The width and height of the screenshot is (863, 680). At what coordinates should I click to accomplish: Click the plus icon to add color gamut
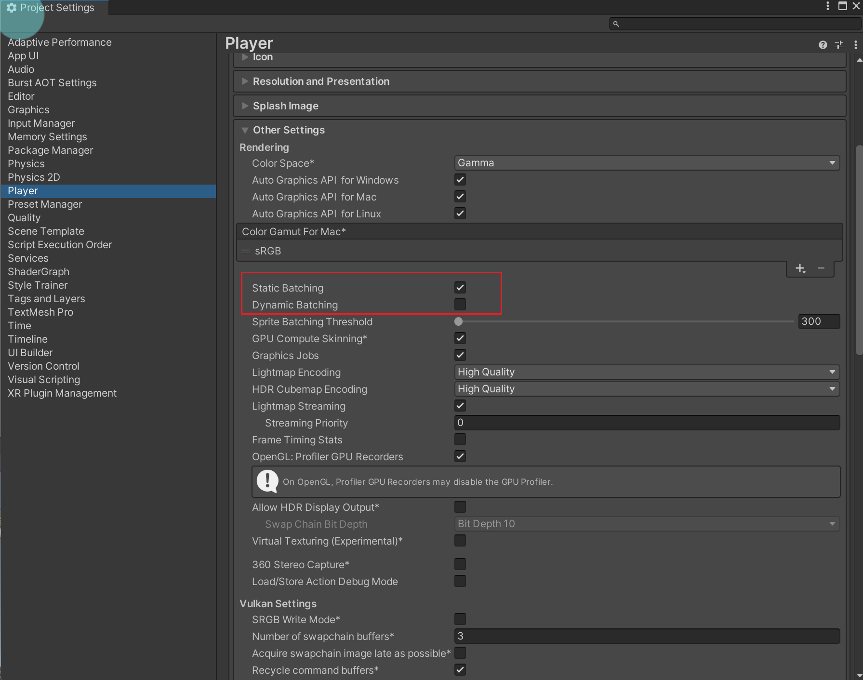coord(800,268)
